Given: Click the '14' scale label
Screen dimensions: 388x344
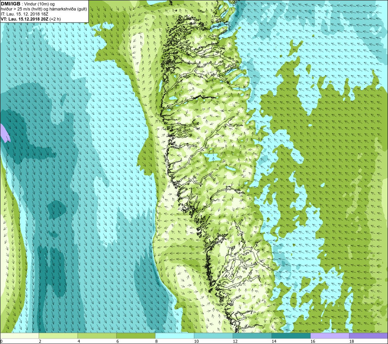Looking at the screenshot, I should tap(274, 341).
